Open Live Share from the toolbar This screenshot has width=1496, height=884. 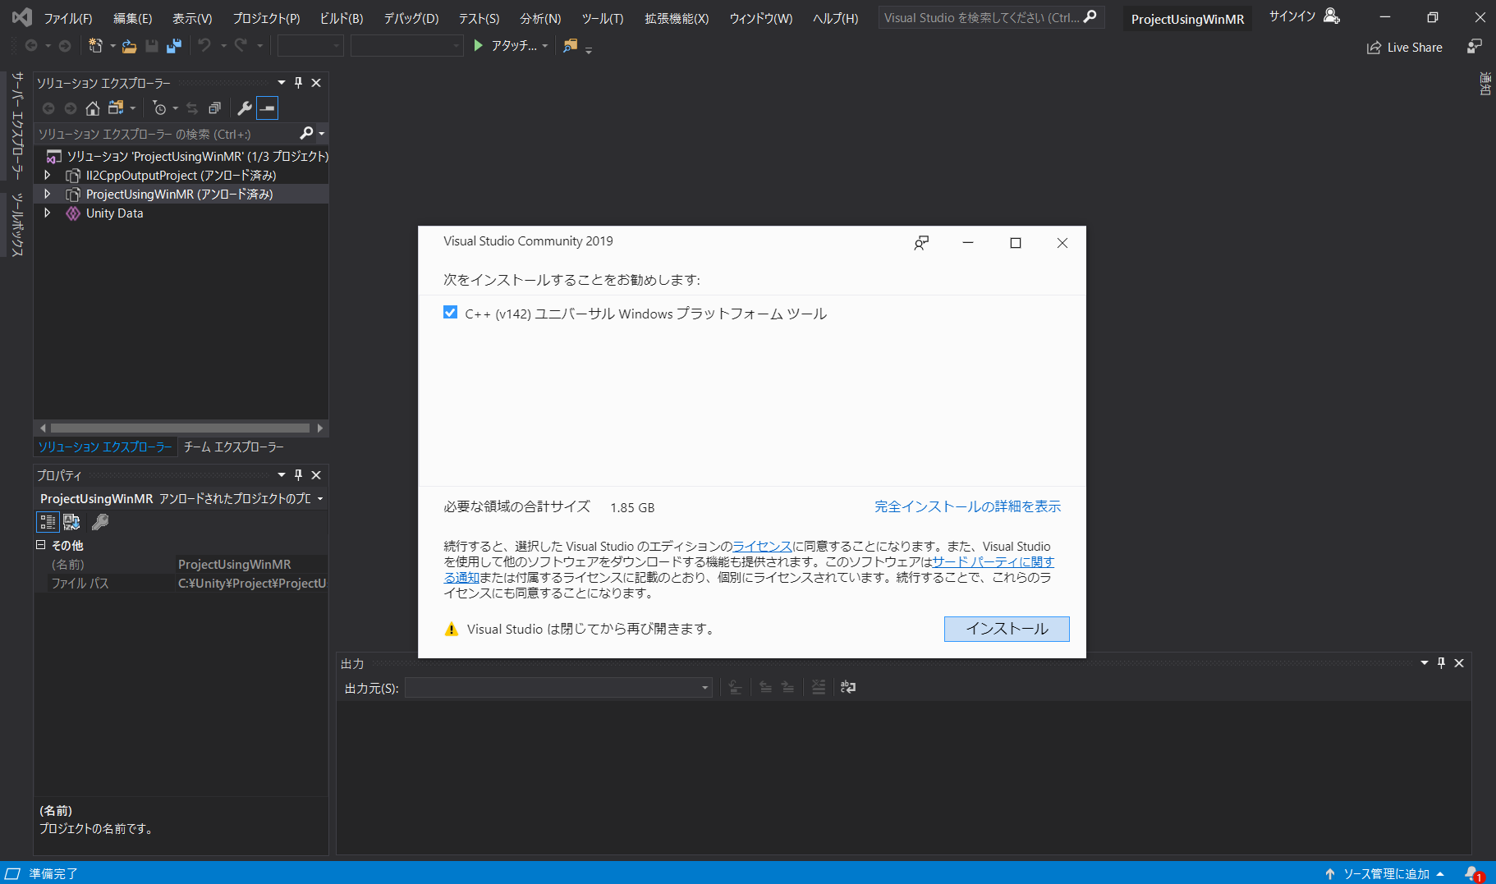click(1404, 47)
